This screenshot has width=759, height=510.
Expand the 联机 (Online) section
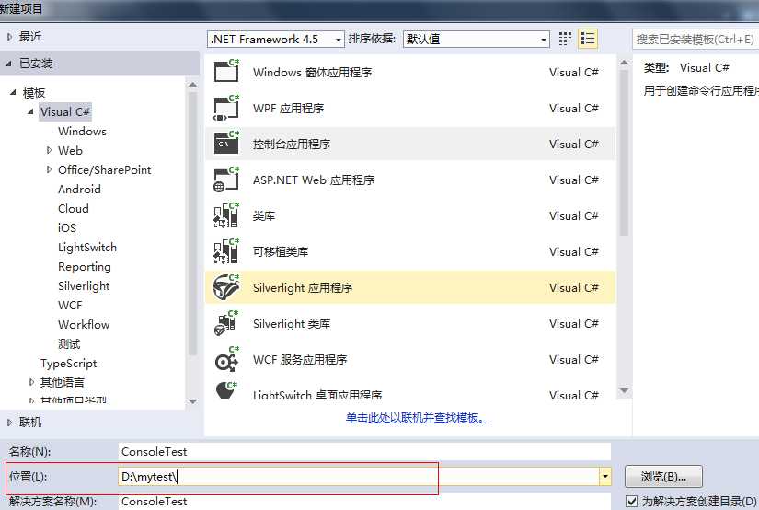coord(10,423)
